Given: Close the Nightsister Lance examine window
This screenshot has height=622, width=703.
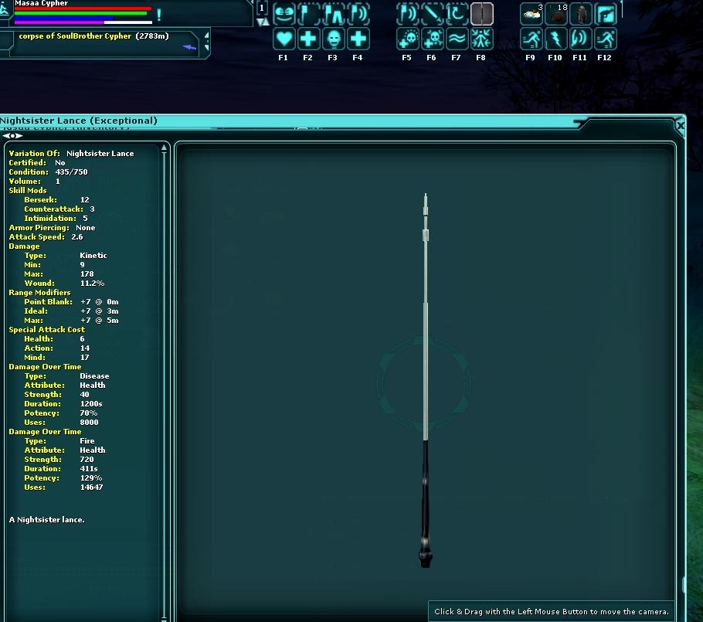Looking at the screenshot, I should coord(680,126).
